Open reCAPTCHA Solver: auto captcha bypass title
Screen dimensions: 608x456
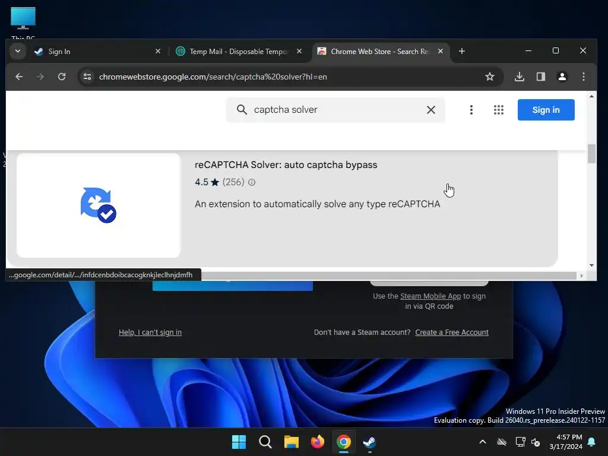click(286, 165)
